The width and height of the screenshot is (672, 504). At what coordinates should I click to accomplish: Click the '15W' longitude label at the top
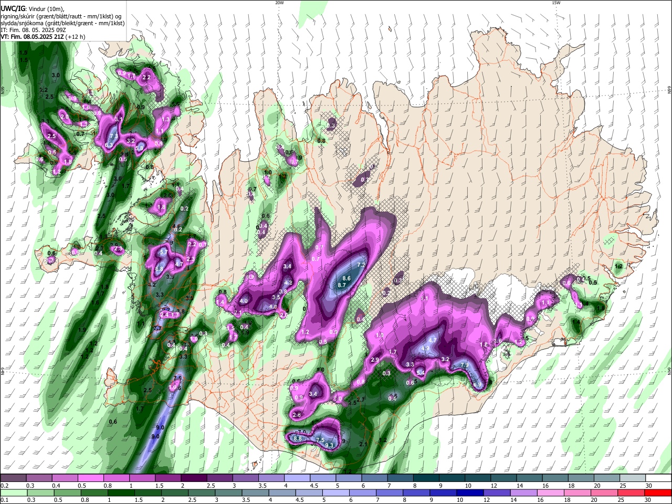click(x=555, y=3)
